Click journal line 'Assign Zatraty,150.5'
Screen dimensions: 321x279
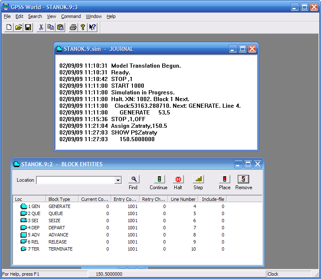tap(139, 126)
